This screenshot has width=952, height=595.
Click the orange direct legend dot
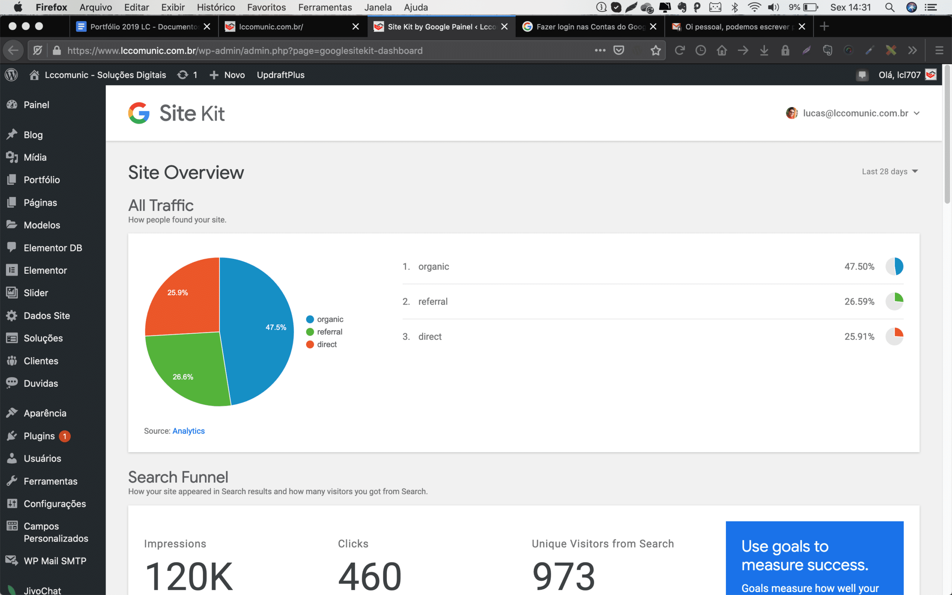tap(310, 344)
